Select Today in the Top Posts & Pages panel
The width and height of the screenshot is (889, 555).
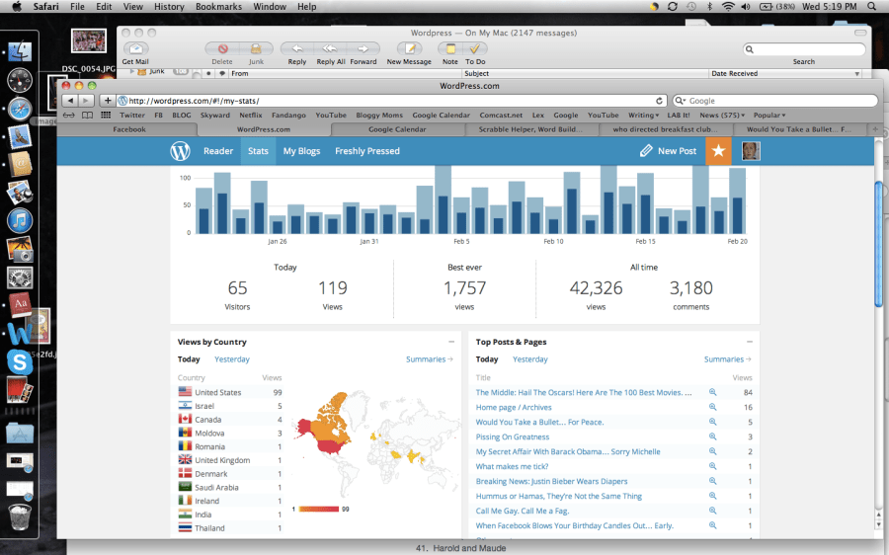(487, 359)
